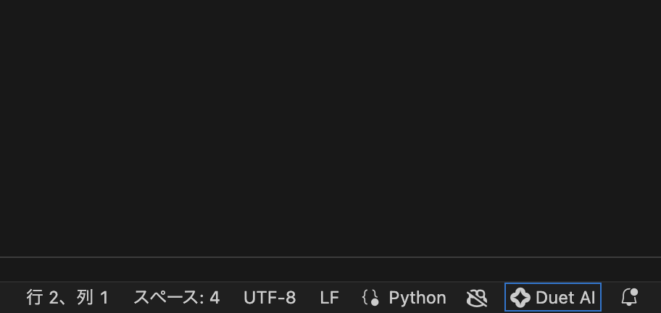Click the 列 1 column indicator text

(93, 298)
